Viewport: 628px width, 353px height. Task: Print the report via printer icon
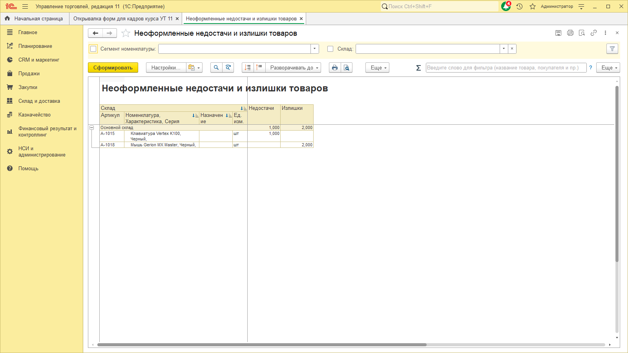335,67
